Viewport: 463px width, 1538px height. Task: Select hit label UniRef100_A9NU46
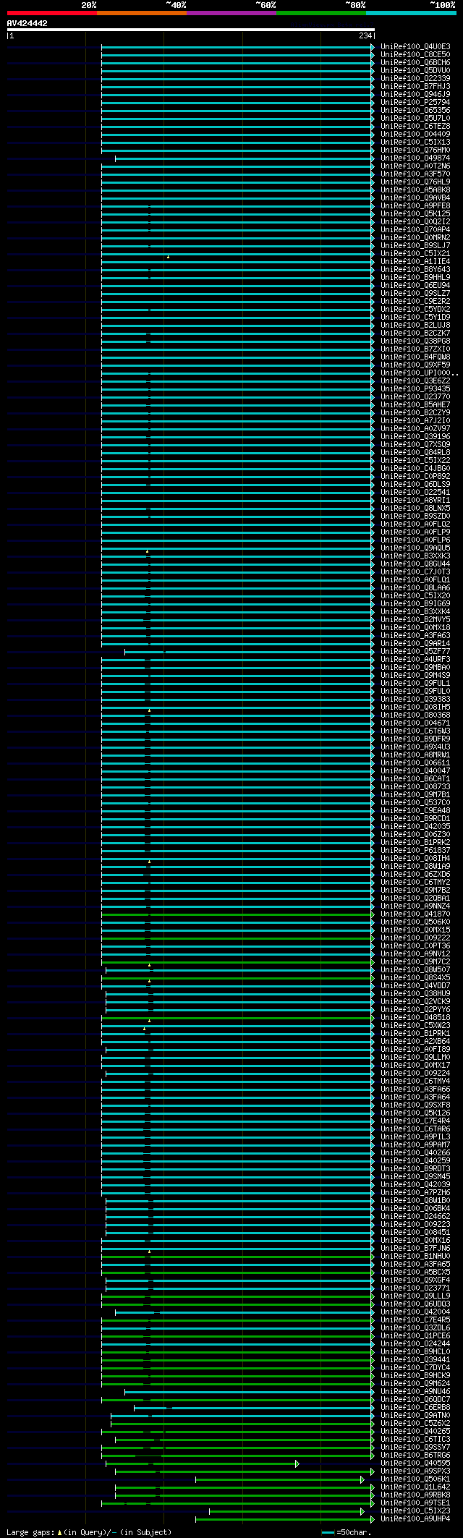coord(415,1391)
